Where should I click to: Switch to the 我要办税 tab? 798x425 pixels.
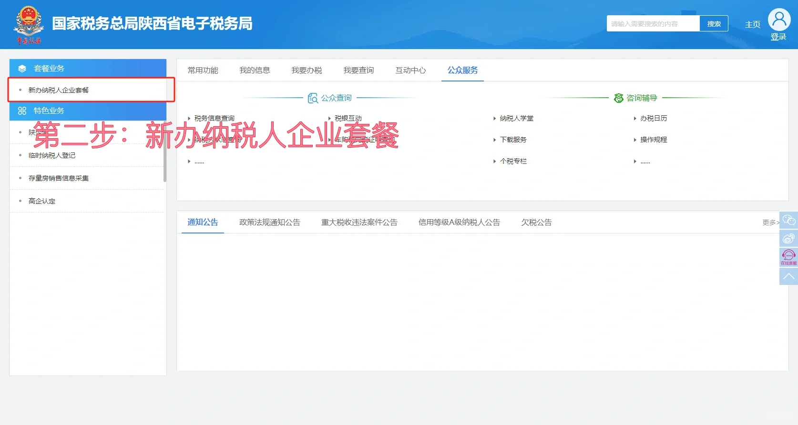click(307, 71)
